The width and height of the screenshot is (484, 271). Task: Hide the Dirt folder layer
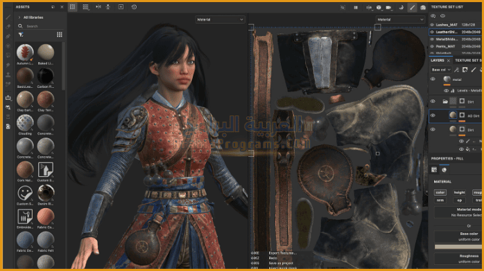[433, 101]
